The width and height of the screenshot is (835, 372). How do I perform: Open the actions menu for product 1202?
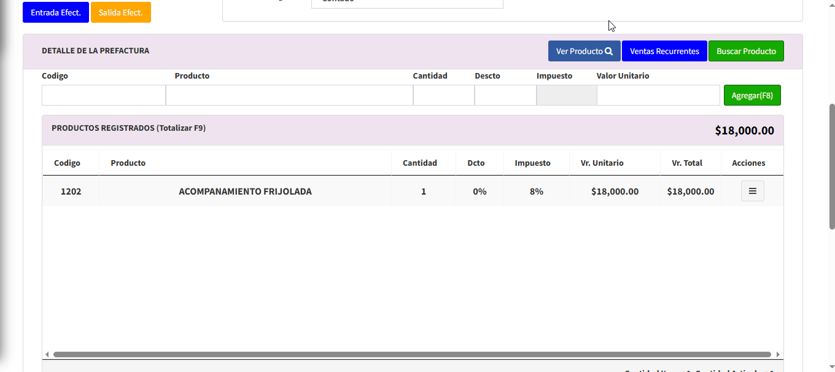click(752, 191)
